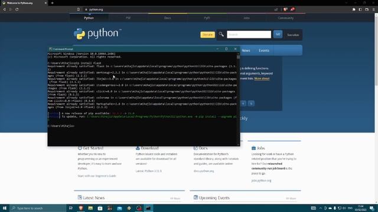The width and height of the screenshot is (378, 212).
Task: Select slide 4 in the code carousel
Action: [x=243, y=104]
